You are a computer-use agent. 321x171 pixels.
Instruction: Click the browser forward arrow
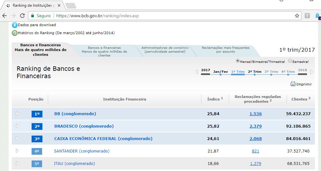pos(13,16)
